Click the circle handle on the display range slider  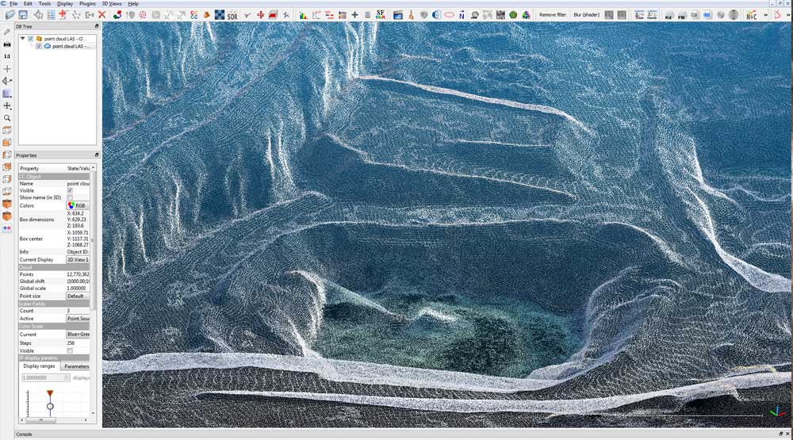[x=50, y=406]
